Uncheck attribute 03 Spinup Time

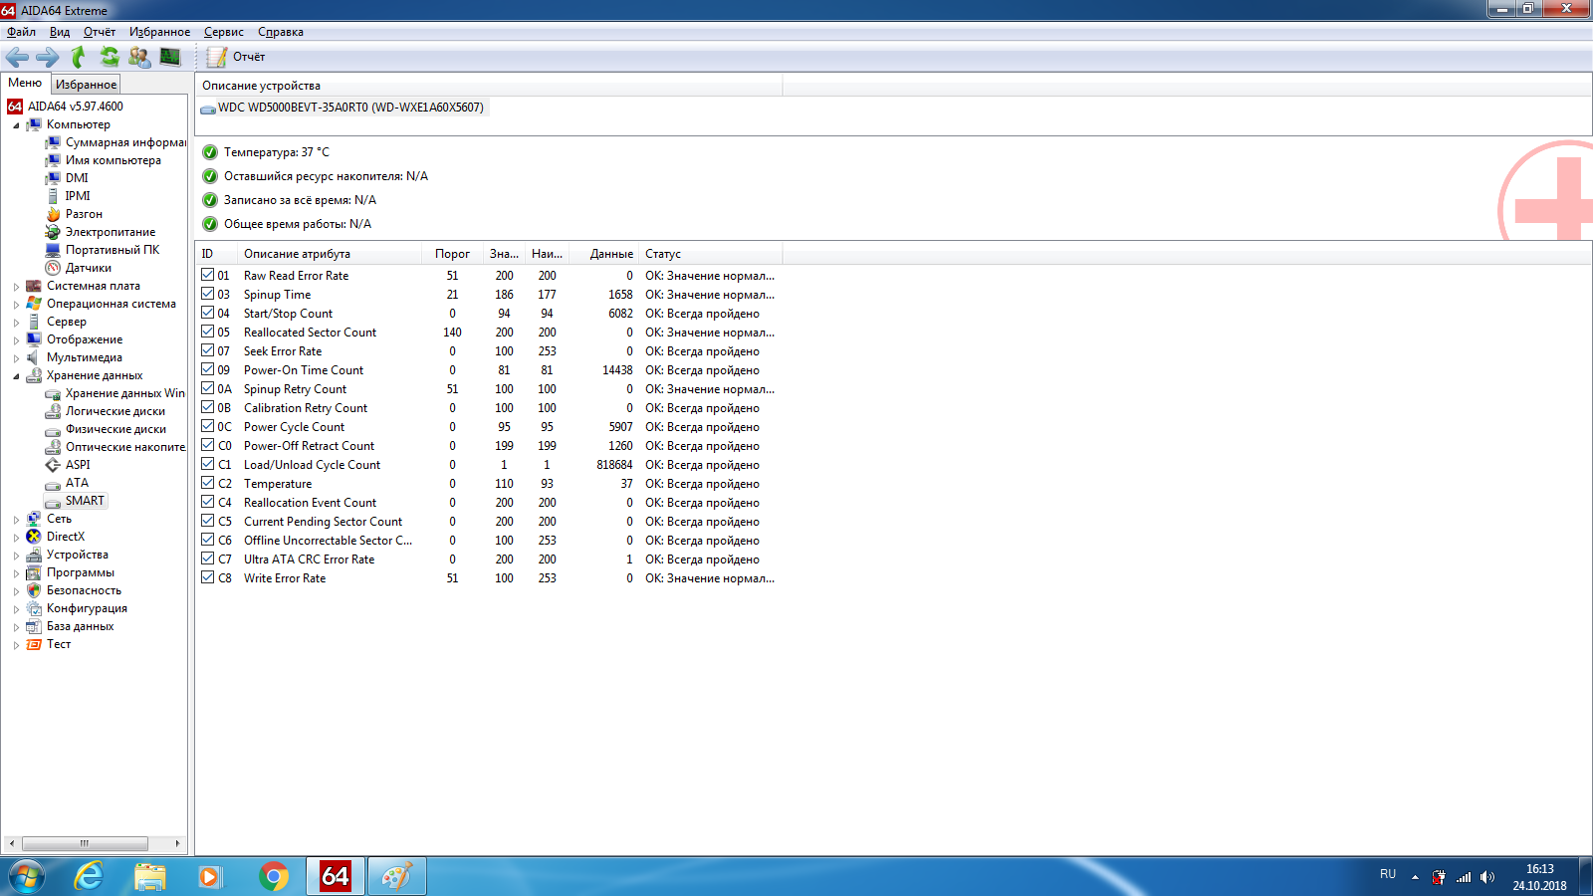(208, 294)
